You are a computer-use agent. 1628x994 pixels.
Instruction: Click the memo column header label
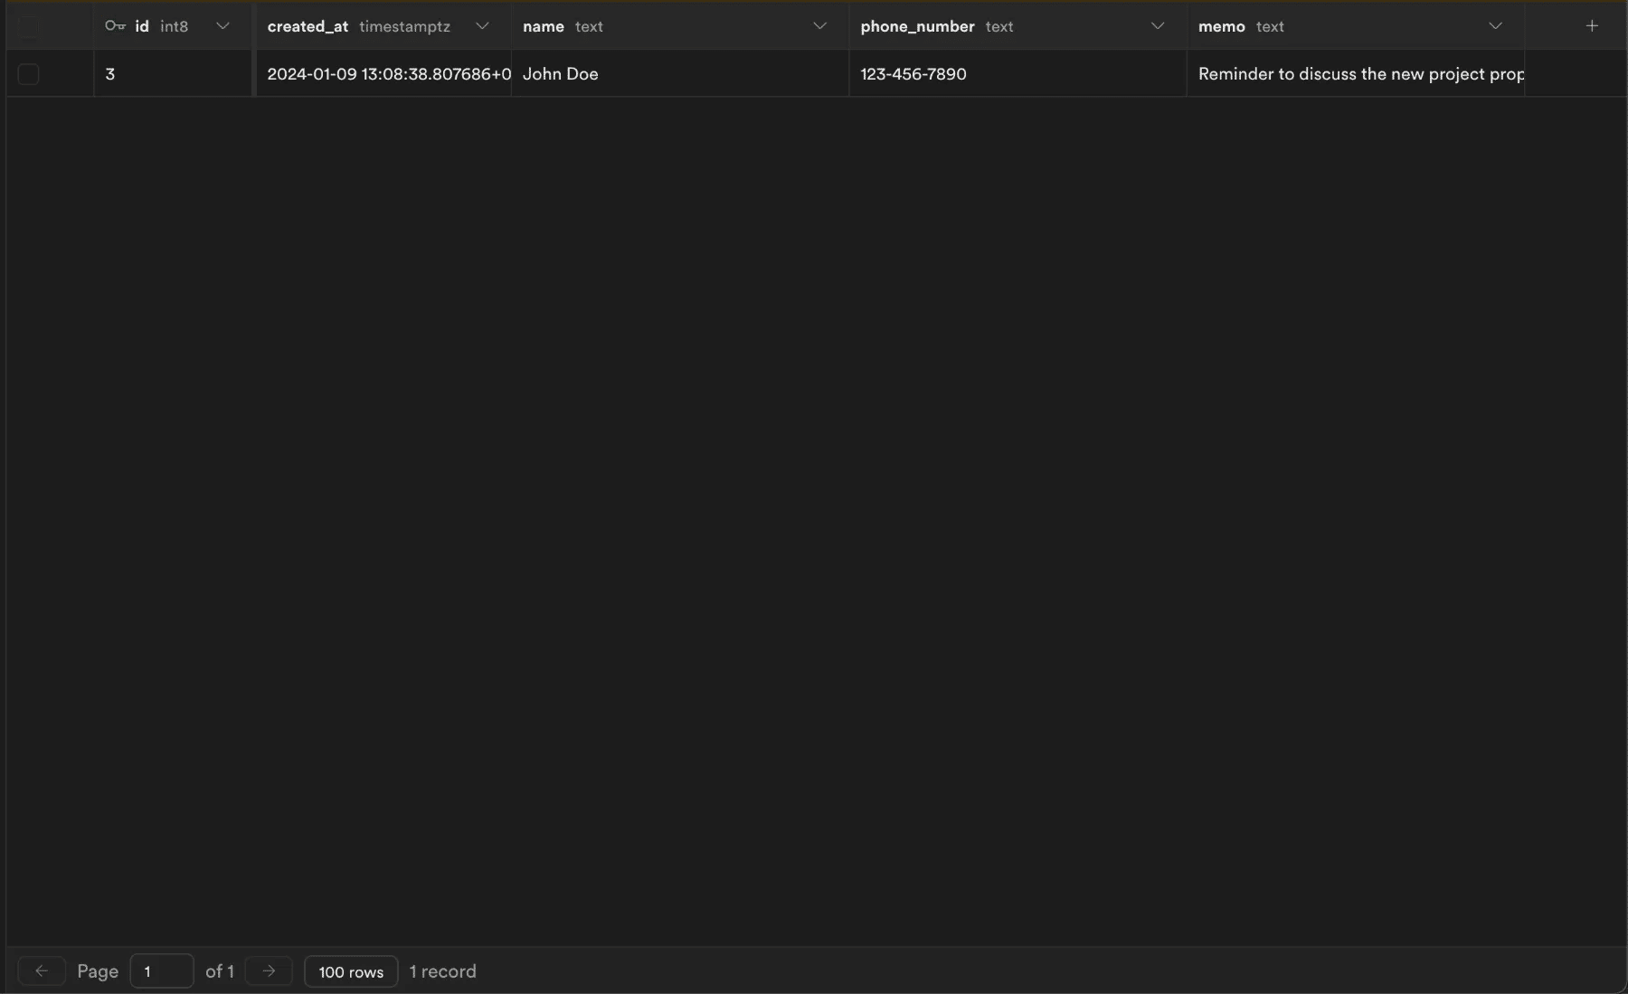pos(1221,26)
